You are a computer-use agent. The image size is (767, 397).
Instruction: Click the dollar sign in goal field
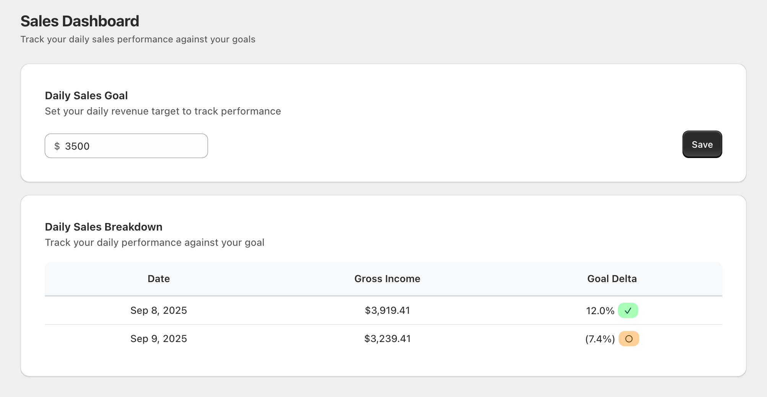click(x=57, y=146)
